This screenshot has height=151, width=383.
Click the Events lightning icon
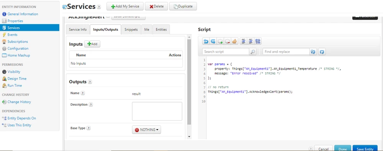click(x=4, y=35)
